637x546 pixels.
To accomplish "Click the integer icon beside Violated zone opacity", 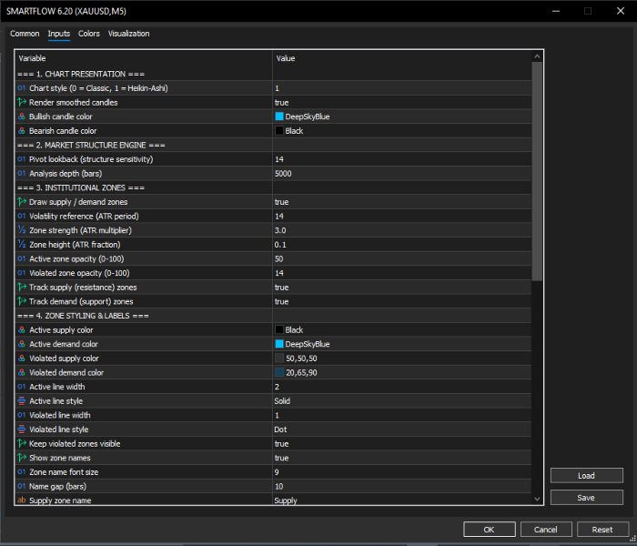I will (x=22, y=273).
